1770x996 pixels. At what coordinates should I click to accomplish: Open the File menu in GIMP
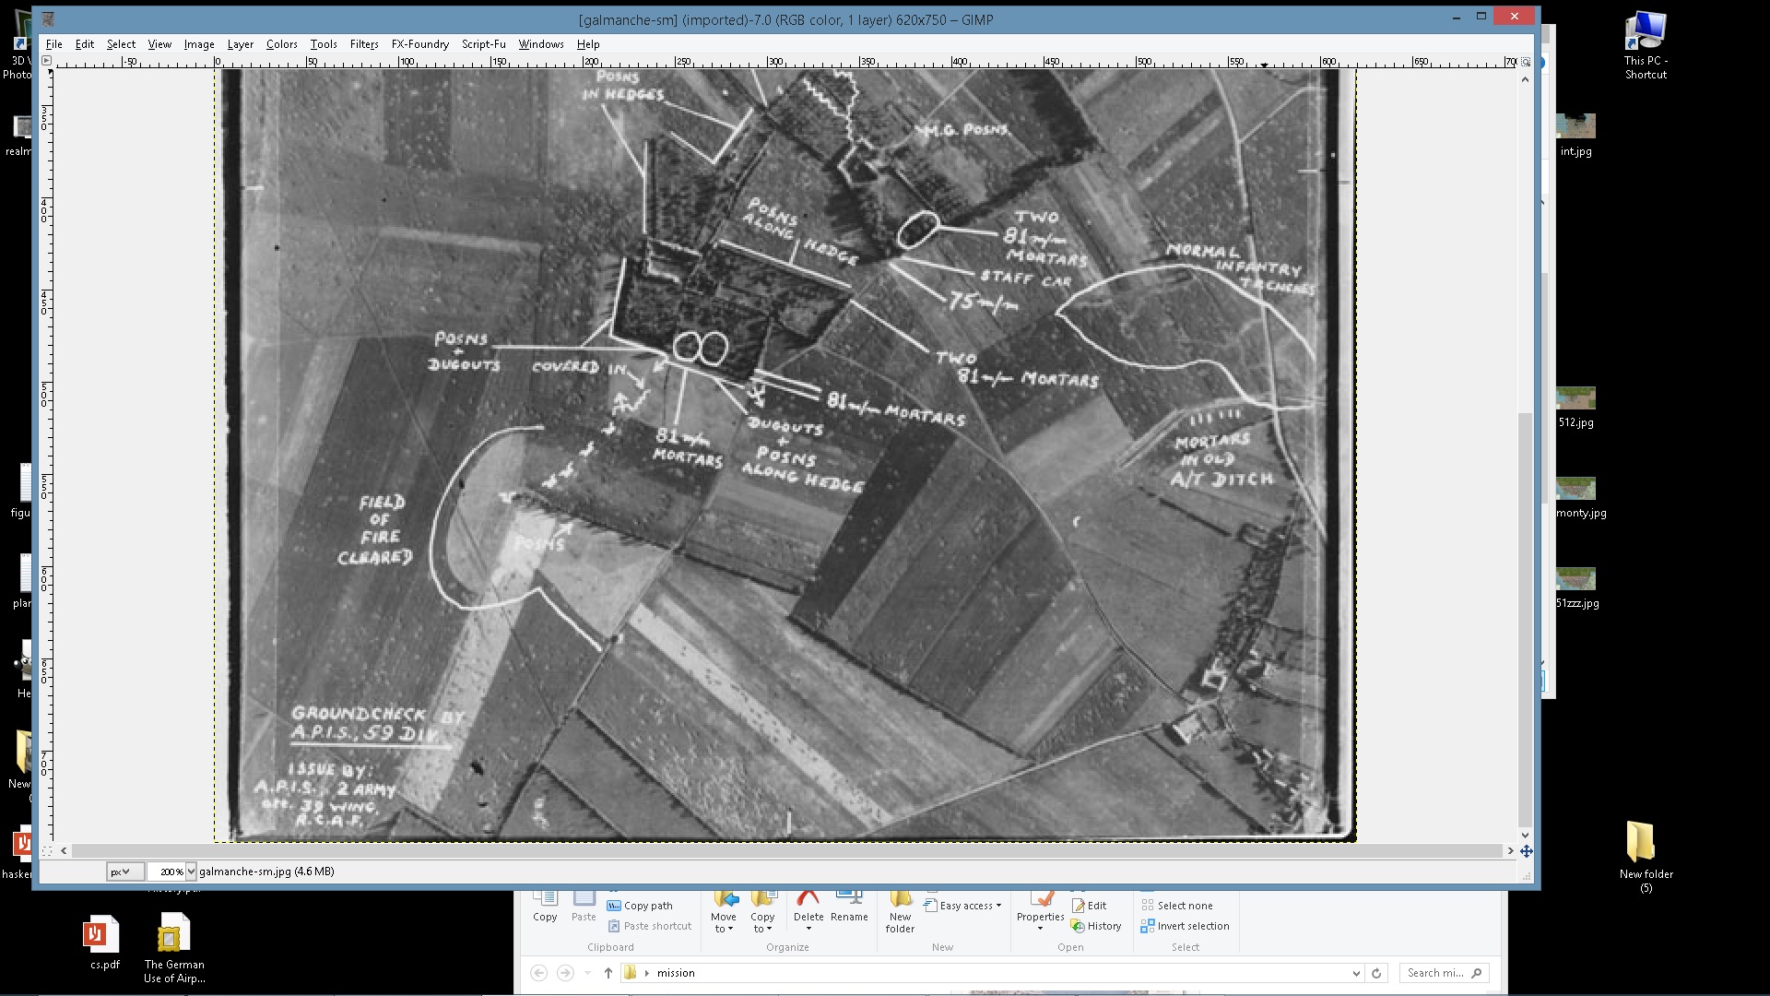pos(53,44)
